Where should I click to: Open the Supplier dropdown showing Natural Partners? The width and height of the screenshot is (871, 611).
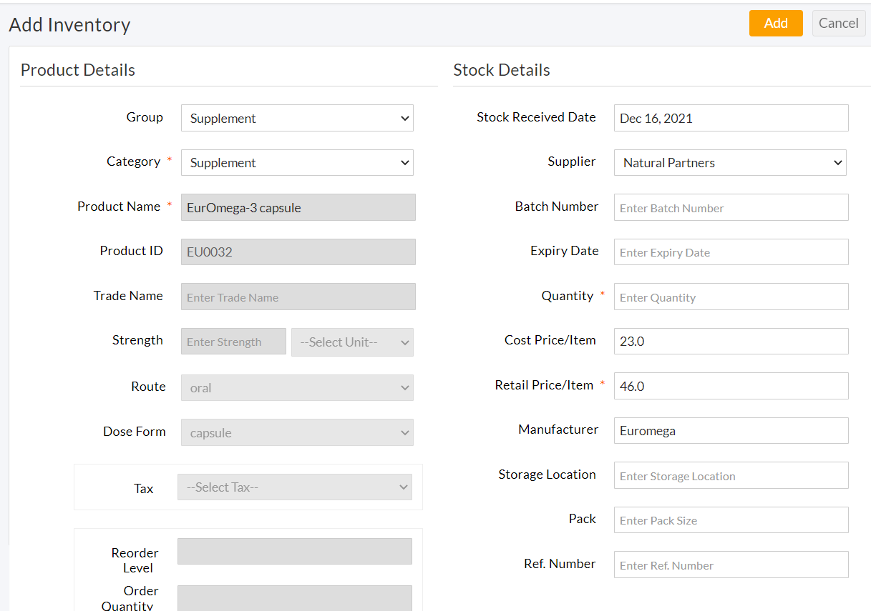(730, 162)
